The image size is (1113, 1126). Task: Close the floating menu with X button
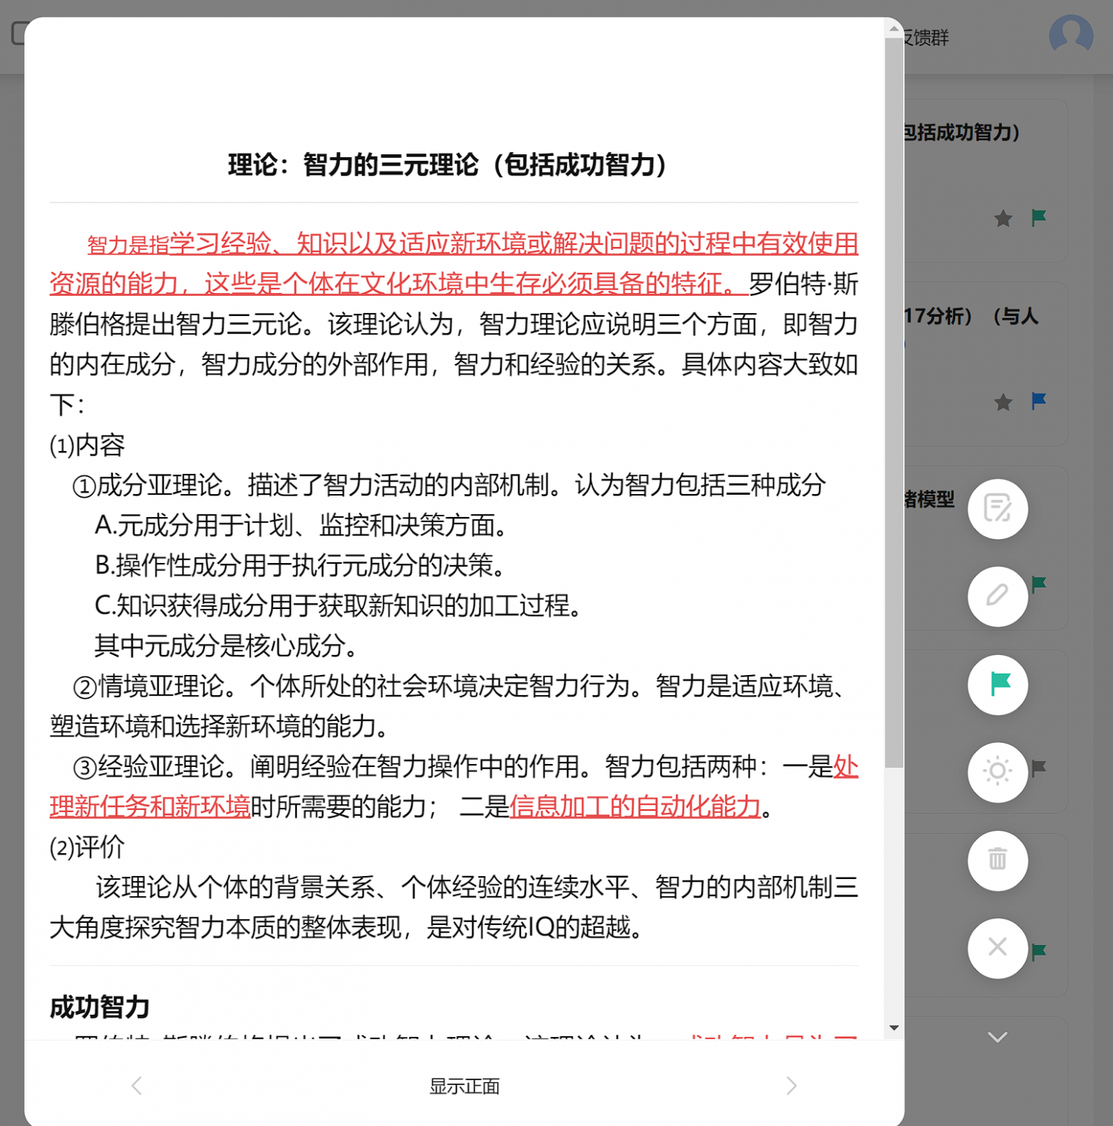click(997, 948)
